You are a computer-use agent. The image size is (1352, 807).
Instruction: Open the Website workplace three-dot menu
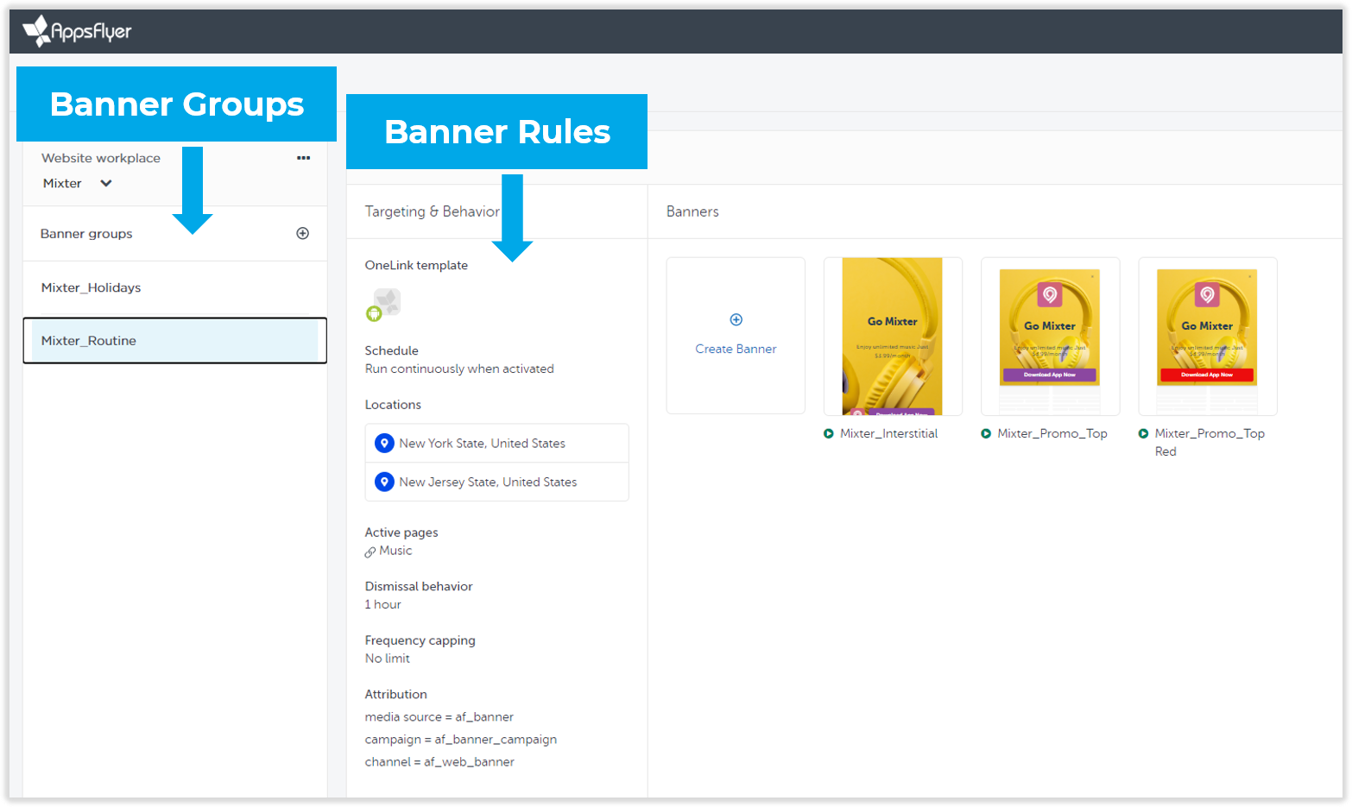tap(304, 158)
